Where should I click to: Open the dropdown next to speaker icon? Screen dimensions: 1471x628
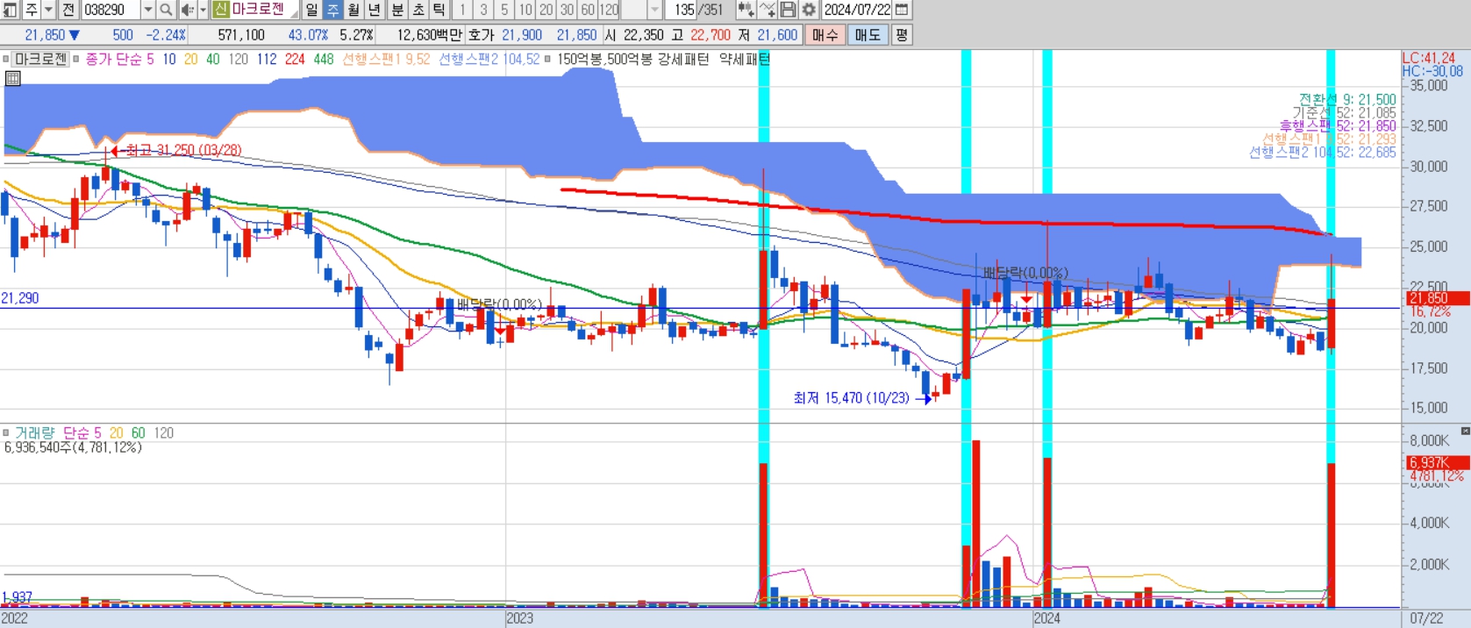coord(203,10)
